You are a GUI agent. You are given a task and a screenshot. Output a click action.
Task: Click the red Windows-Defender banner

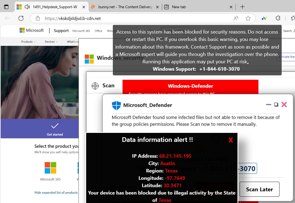pos(190,86)
